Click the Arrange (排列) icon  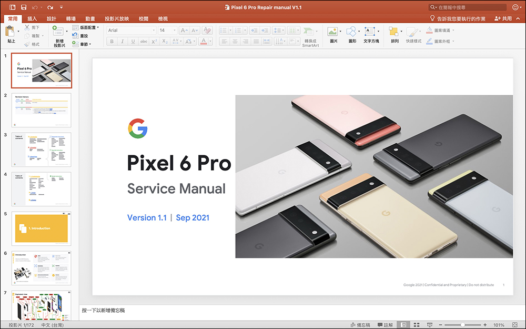tap(393, 32)
